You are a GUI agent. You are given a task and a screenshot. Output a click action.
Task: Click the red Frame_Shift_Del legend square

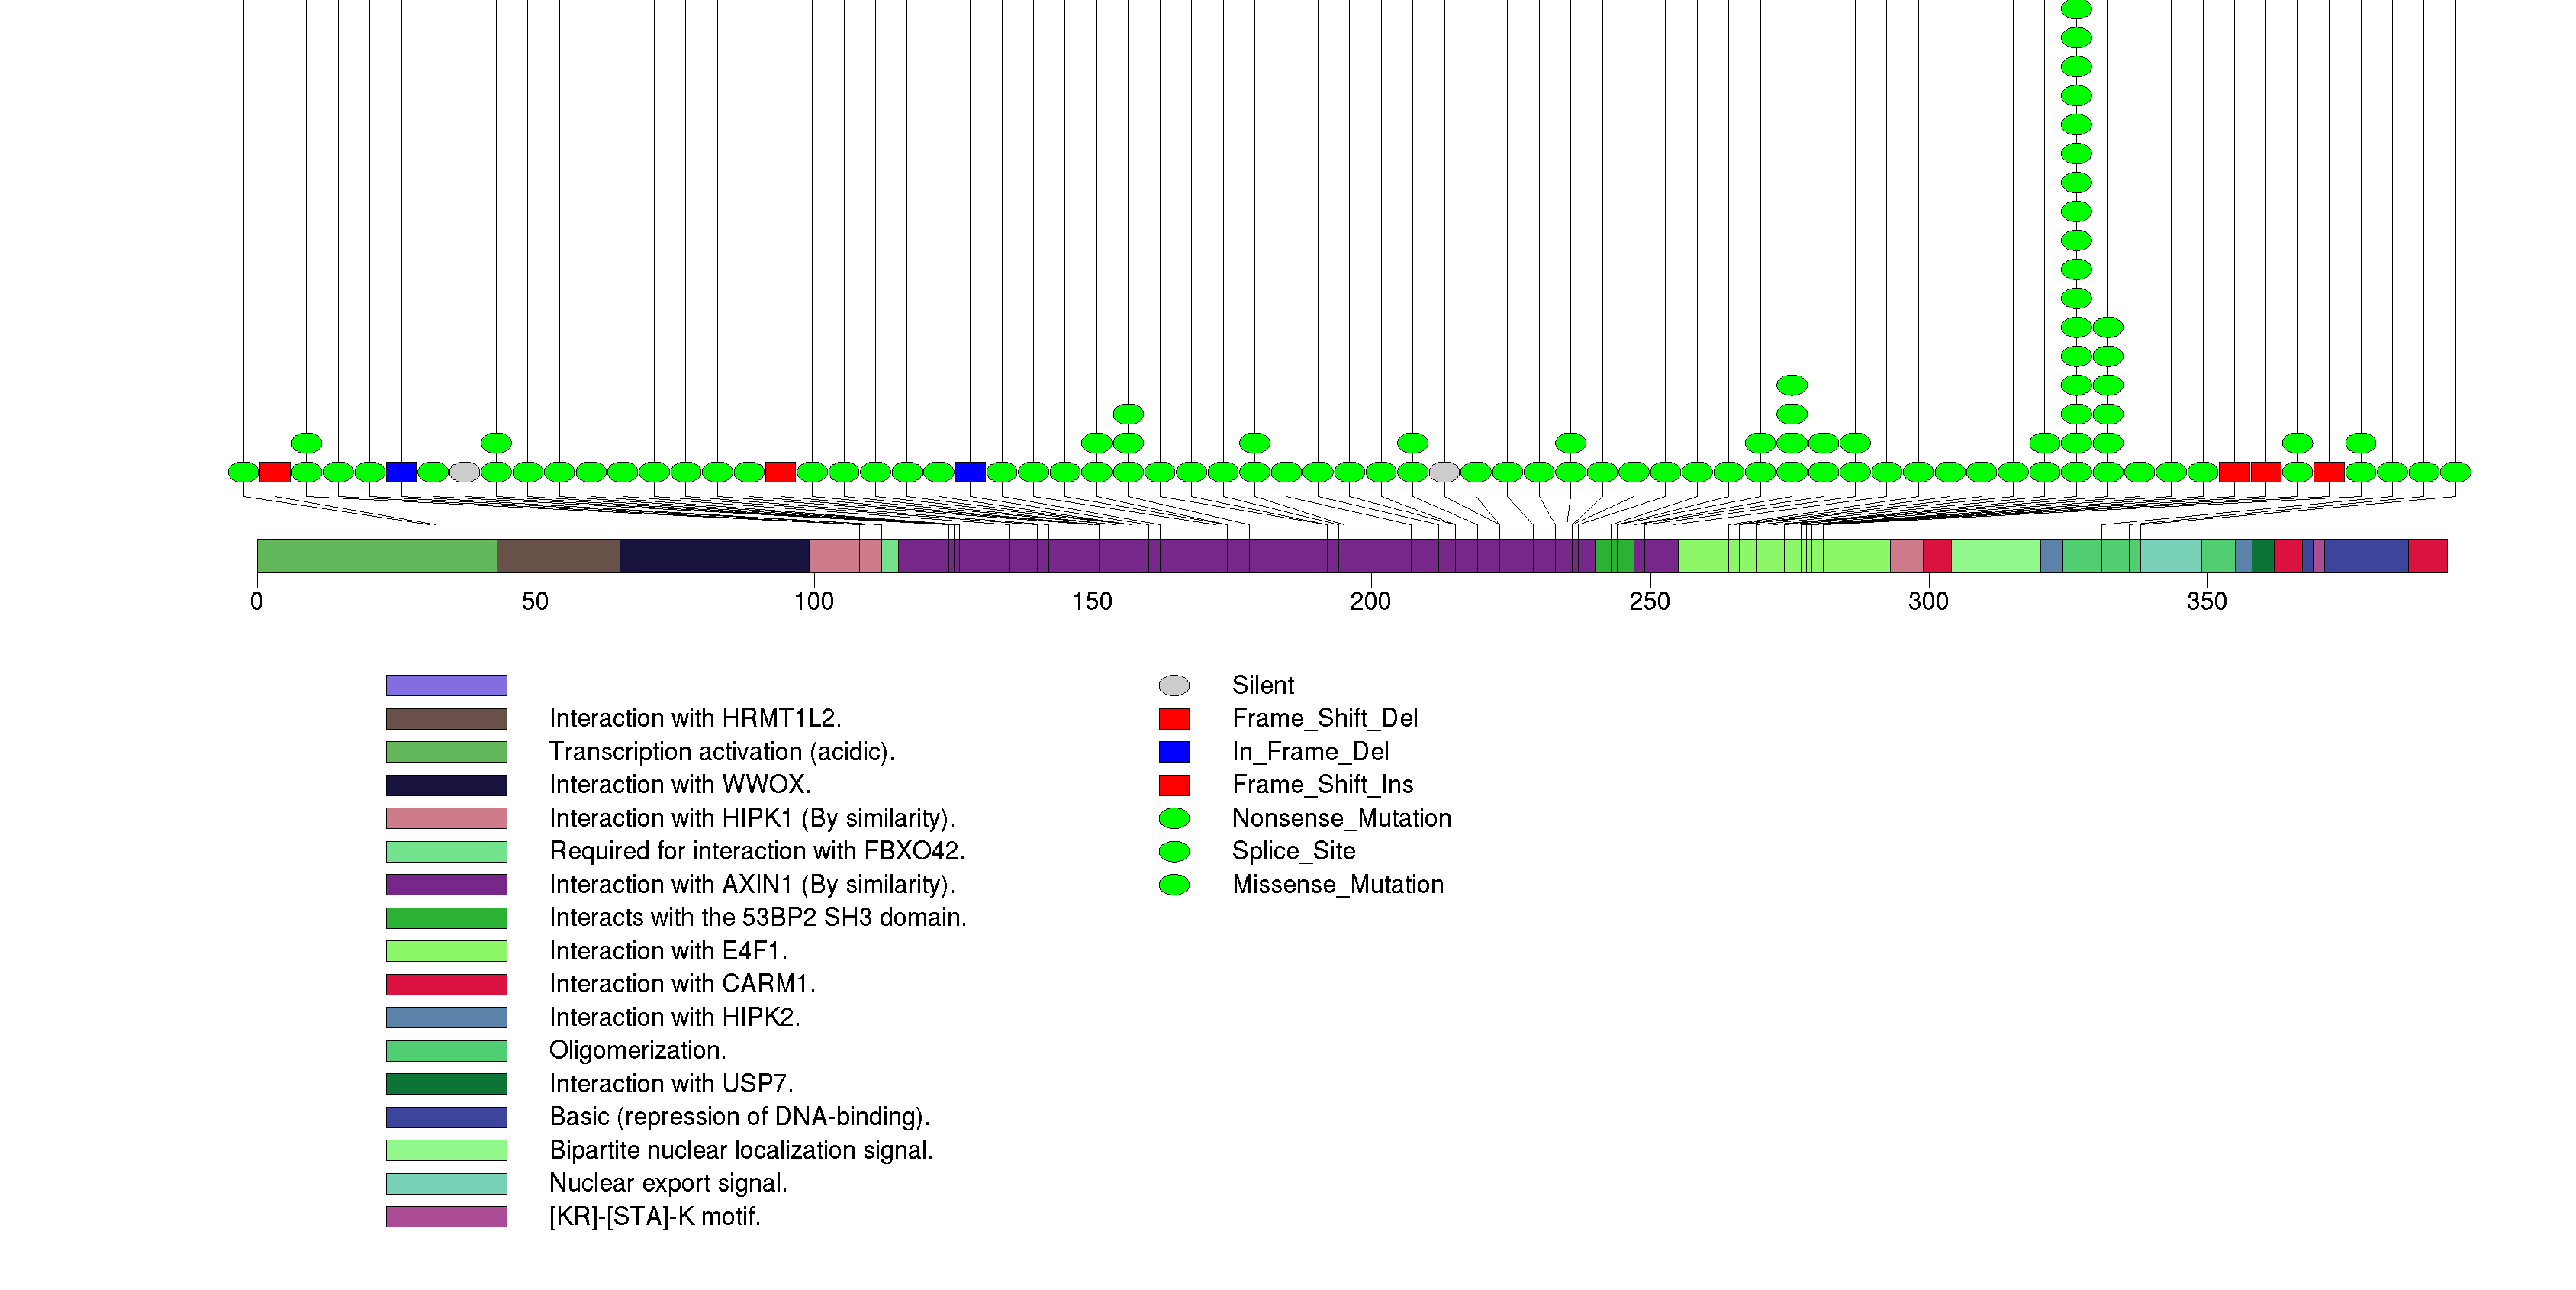pos(1173,718)
